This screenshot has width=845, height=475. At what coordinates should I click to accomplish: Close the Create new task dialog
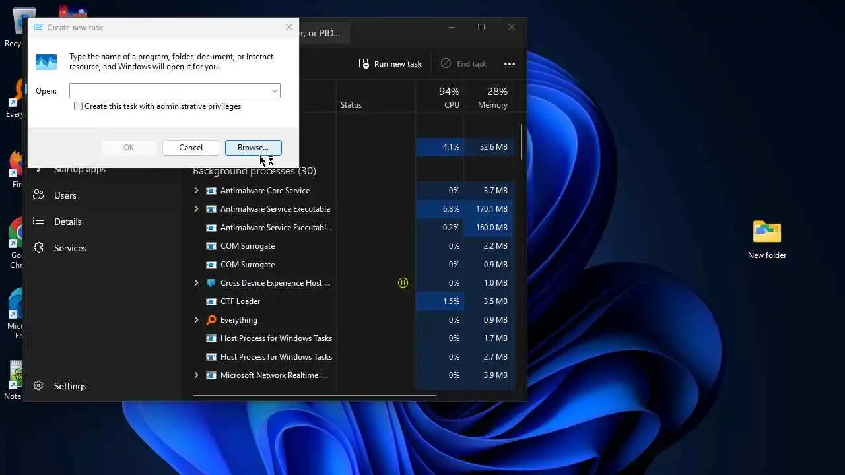(x=288, y=28)
